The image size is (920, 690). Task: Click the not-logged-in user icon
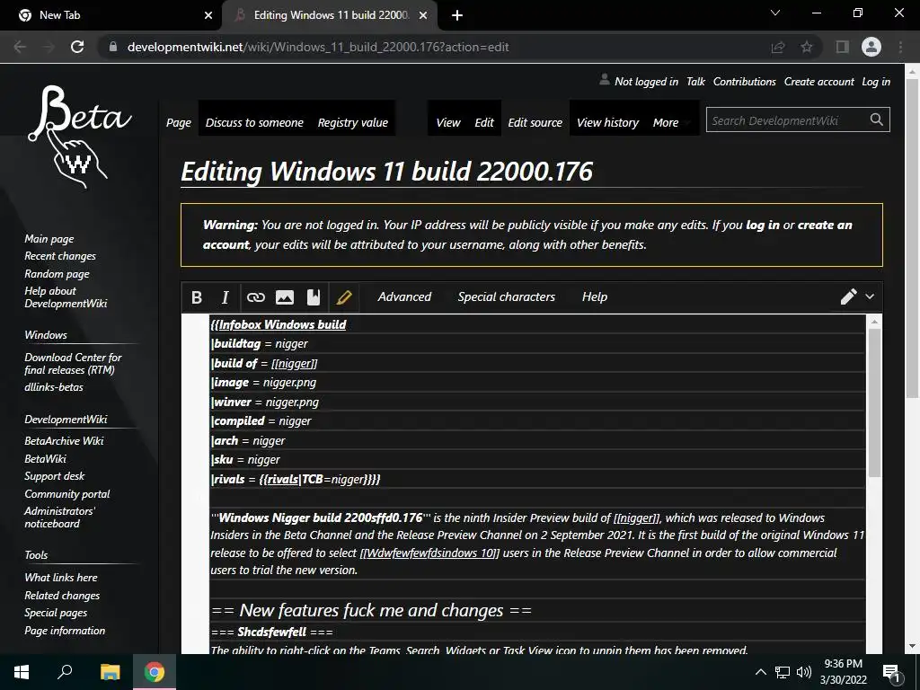(x=604, y=80)
